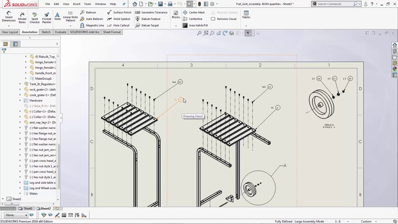The image size is (398, 224).
Task: Create a New document
Action: 141,4
